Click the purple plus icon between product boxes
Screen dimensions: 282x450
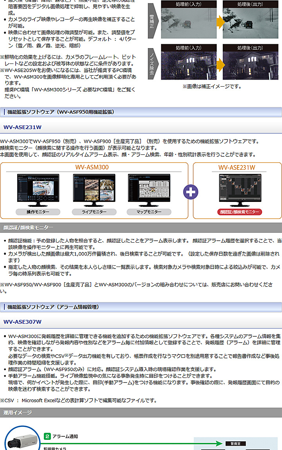coord(191,192)
